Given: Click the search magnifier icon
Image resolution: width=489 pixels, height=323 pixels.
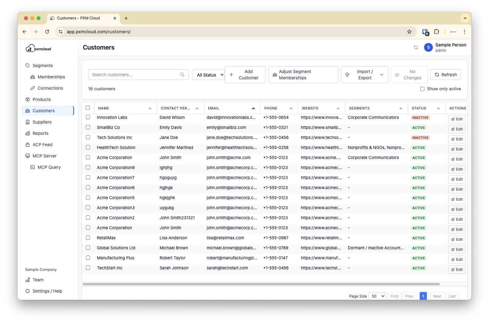Looking at the screenshot, I should click(182, 75).
